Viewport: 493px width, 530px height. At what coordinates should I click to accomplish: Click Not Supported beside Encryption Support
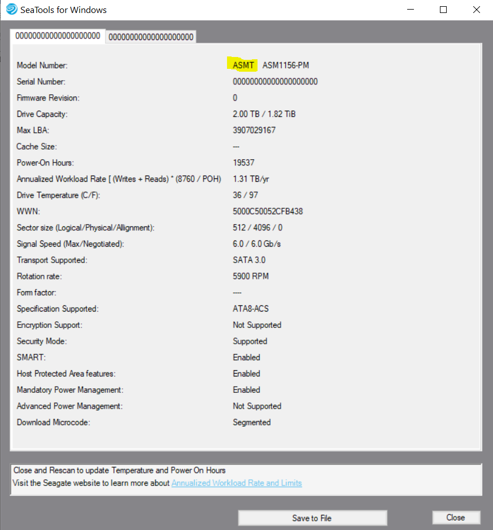click(257, 325)
